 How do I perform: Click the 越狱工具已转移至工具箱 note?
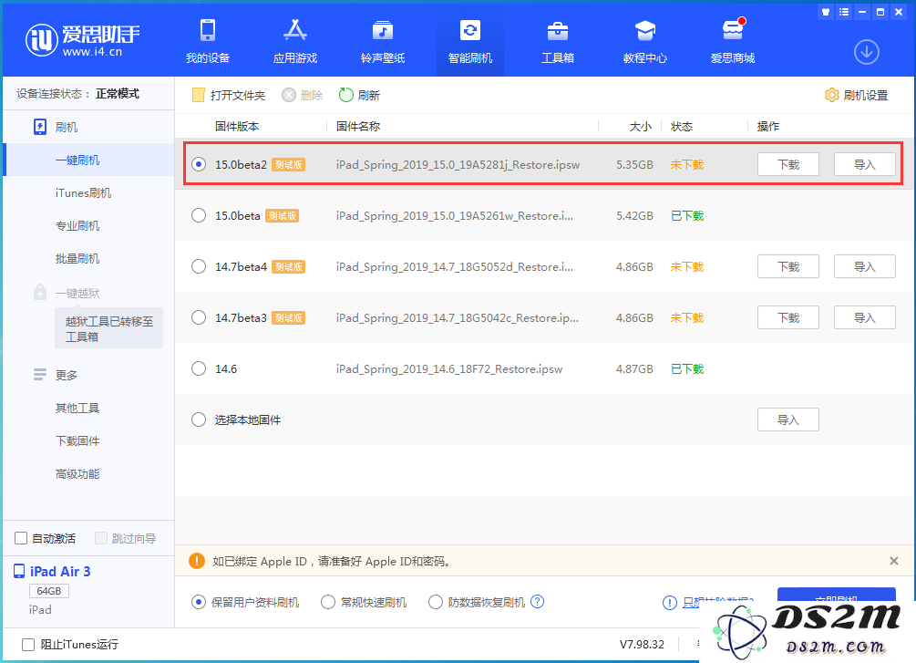pyautogui.click(x=108, y=328)
